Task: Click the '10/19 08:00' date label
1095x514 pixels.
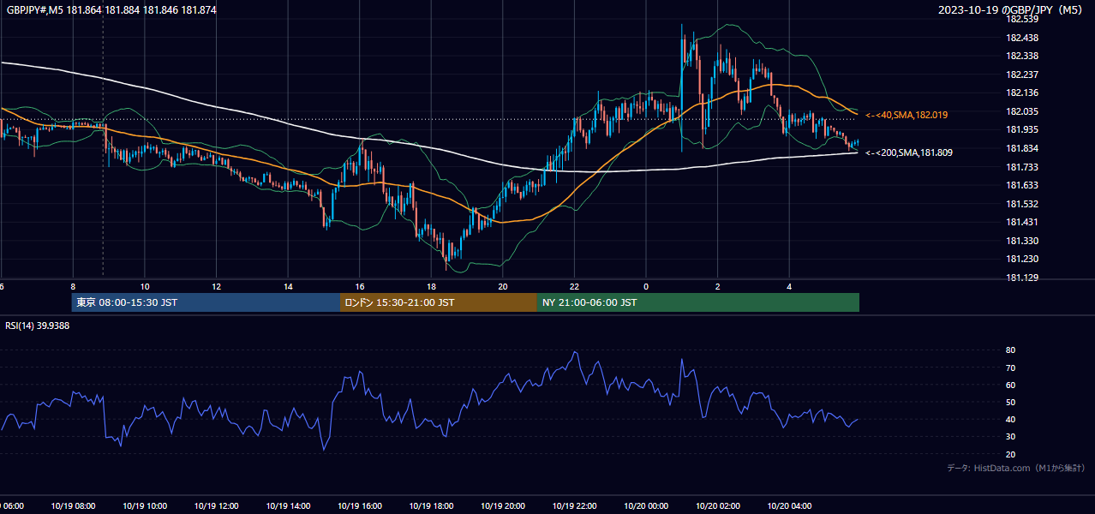Action: pyautogui.click(x=73, y=506)
